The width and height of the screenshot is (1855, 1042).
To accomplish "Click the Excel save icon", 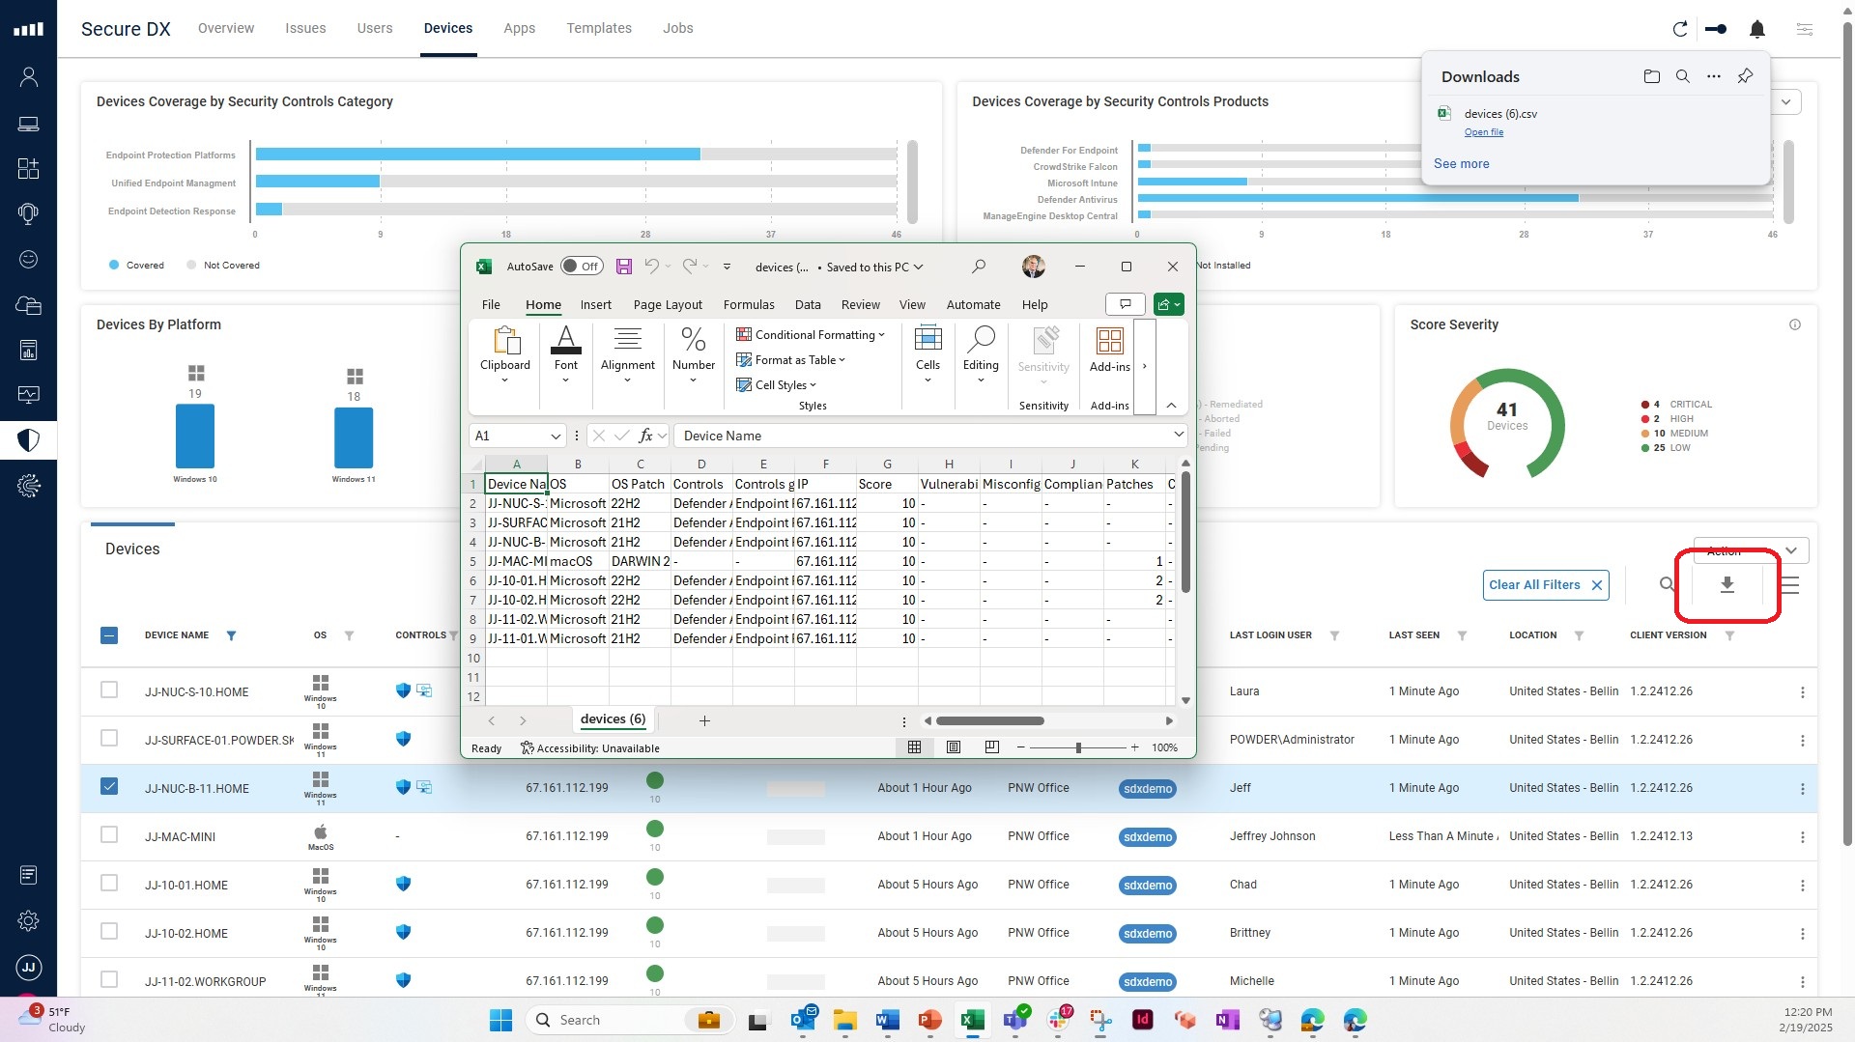I will 624,267.
